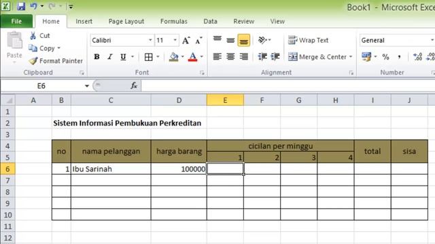
Task: Click the Accounting Number Format icon
Action: point(366,57)
